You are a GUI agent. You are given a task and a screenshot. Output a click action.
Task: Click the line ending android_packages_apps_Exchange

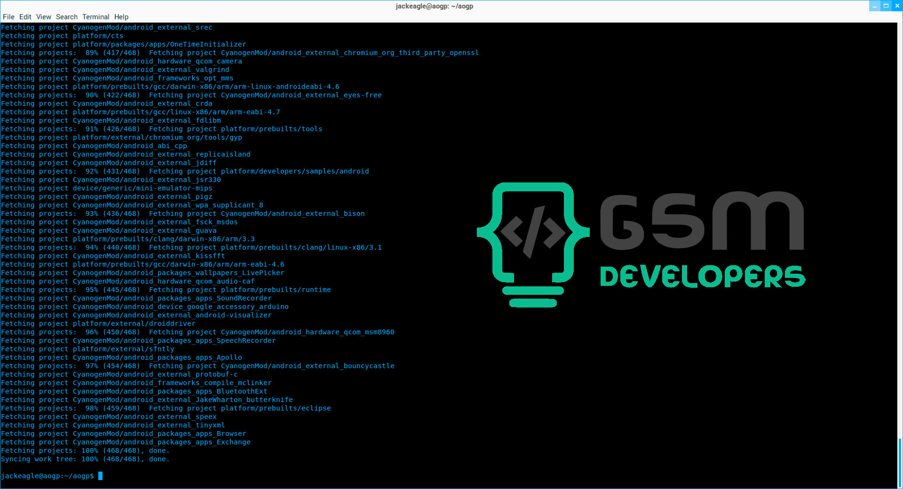pos(126,442)
